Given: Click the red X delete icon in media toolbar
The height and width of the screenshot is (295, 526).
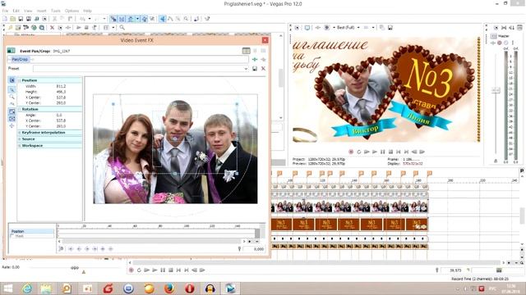Looking at the screenshot, I should tap(52, 28).
